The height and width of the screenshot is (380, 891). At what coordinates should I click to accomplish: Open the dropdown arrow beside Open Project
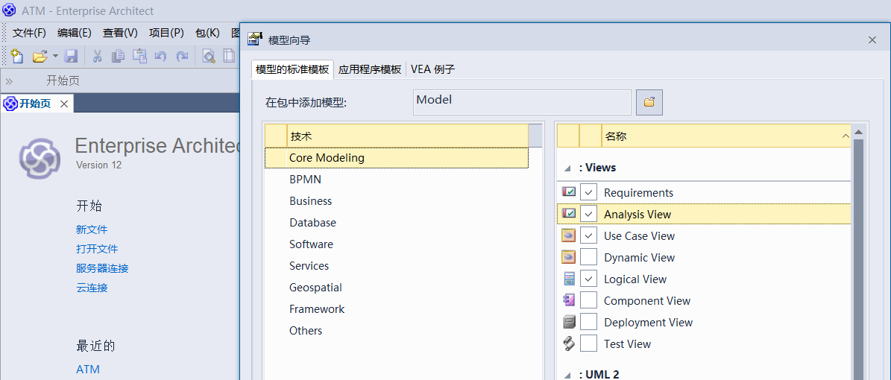click(55, 56)
